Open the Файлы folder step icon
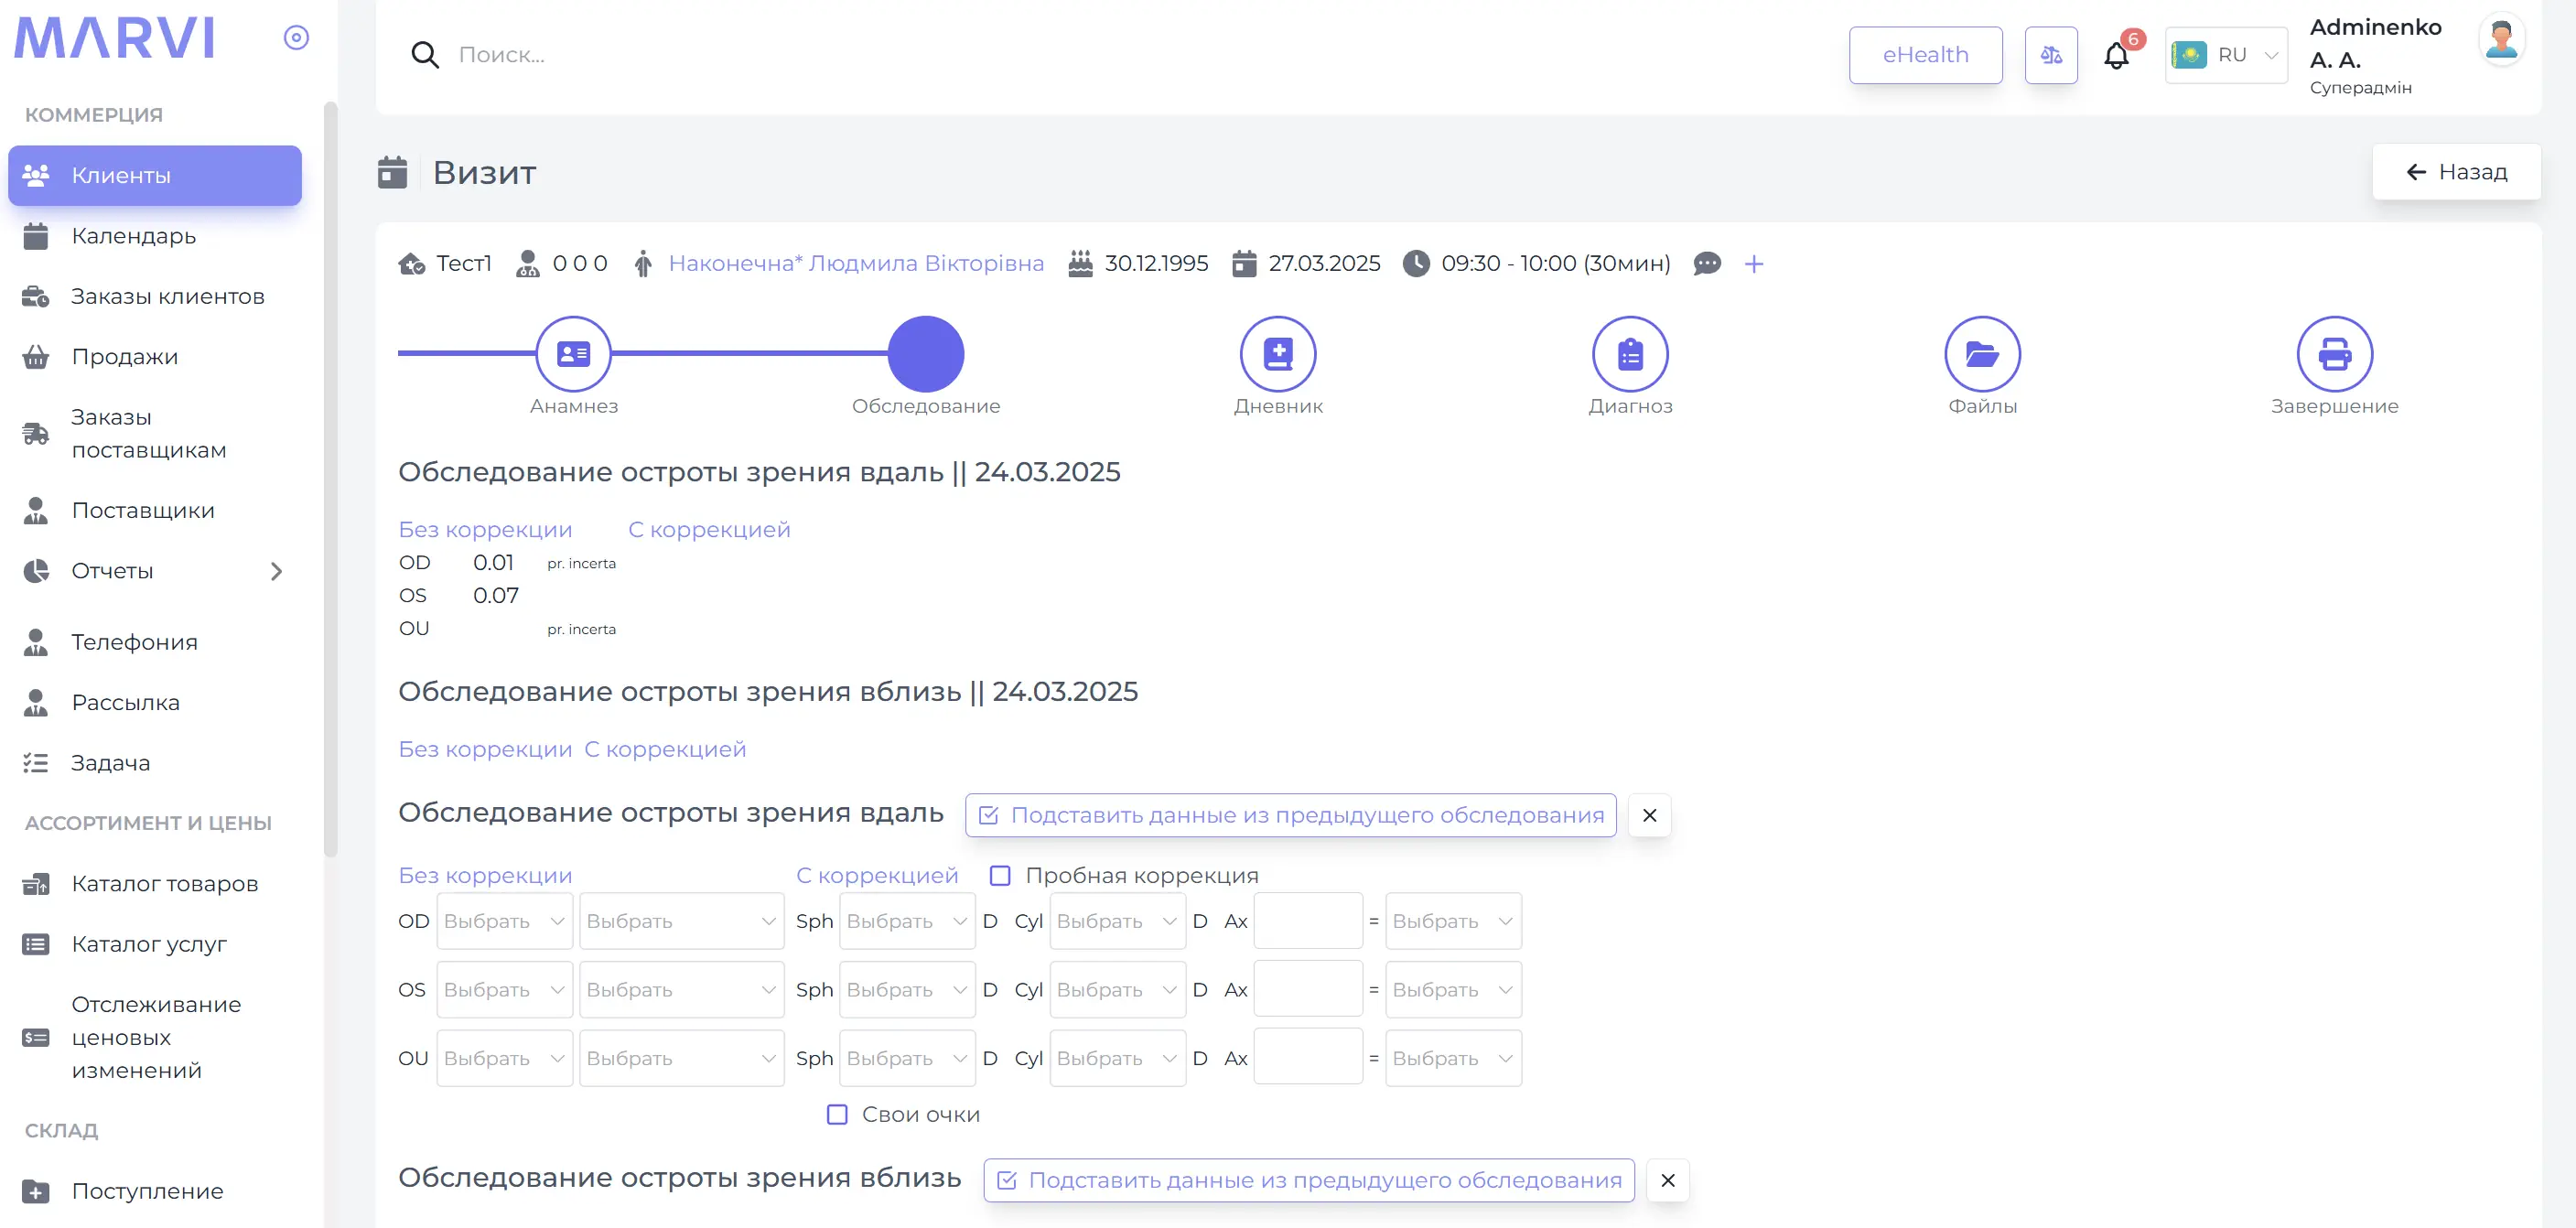This screenshot has height=1228, width=2576. (x=1982, y=354)
